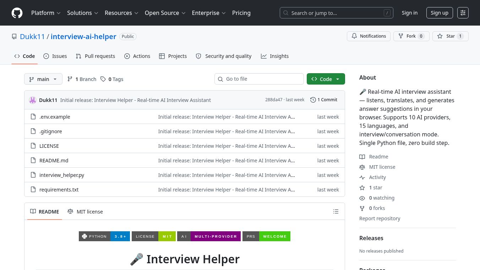Click the file icon beside LICENSE

point(33,146)
